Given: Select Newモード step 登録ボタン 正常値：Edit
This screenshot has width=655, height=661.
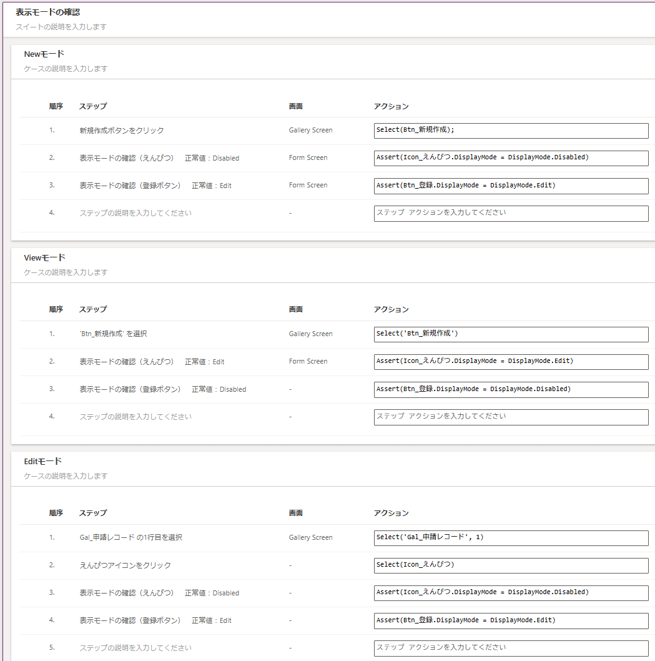Looking at the screenshot, I should click(x=155, y=186).
